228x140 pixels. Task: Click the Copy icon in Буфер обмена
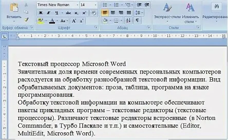tap(26, 12)
